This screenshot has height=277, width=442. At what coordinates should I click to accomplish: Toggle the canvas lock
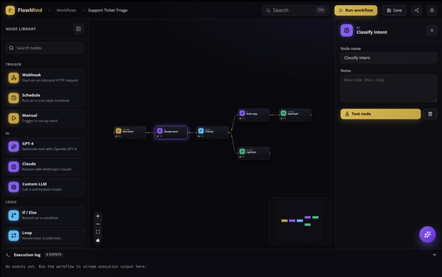(98, 240)
